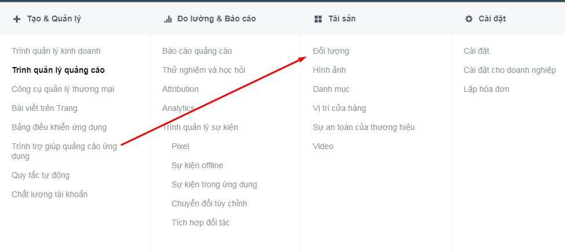The image size is (565, 252).
Task: Open Chất lượng tài khoản
Action: (x=50, y=194)
